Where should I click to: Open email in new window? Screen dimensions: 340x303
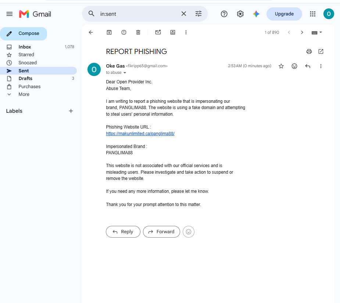(321, 51)
